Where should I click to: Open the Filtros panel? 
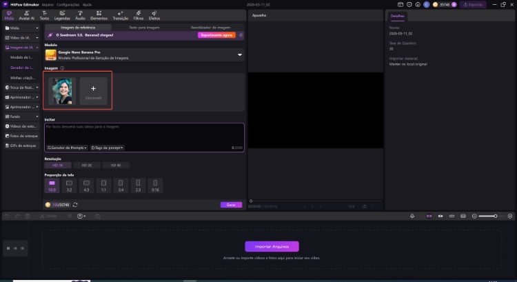coord(139,14)
